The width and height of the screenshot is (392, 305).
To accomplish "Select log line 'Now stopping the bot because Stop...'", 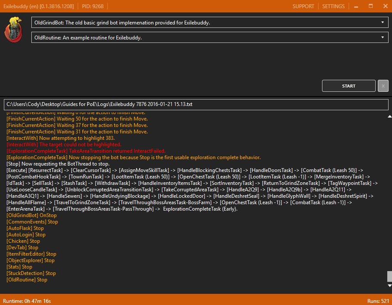I will coord(134,157).
